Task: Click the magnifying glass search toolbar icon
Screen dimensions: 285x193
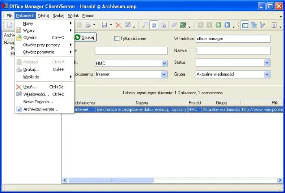Action: pos(145,25)
